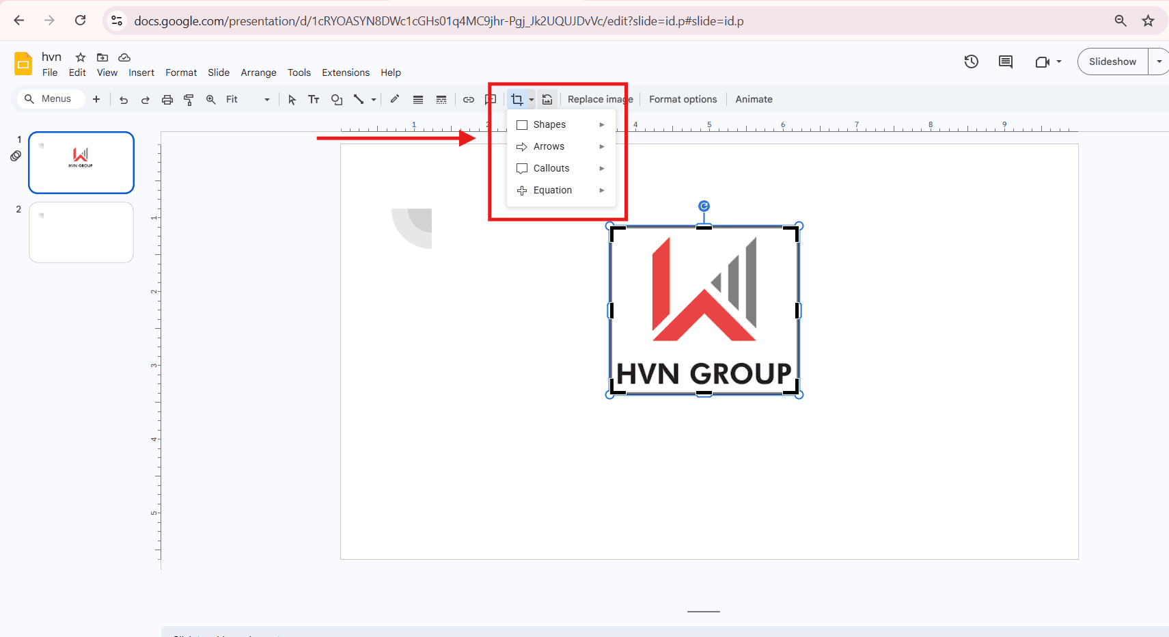Viewport: 1169px width, 637px height.
Task: Print the presentation
Action: coord(167,100)
